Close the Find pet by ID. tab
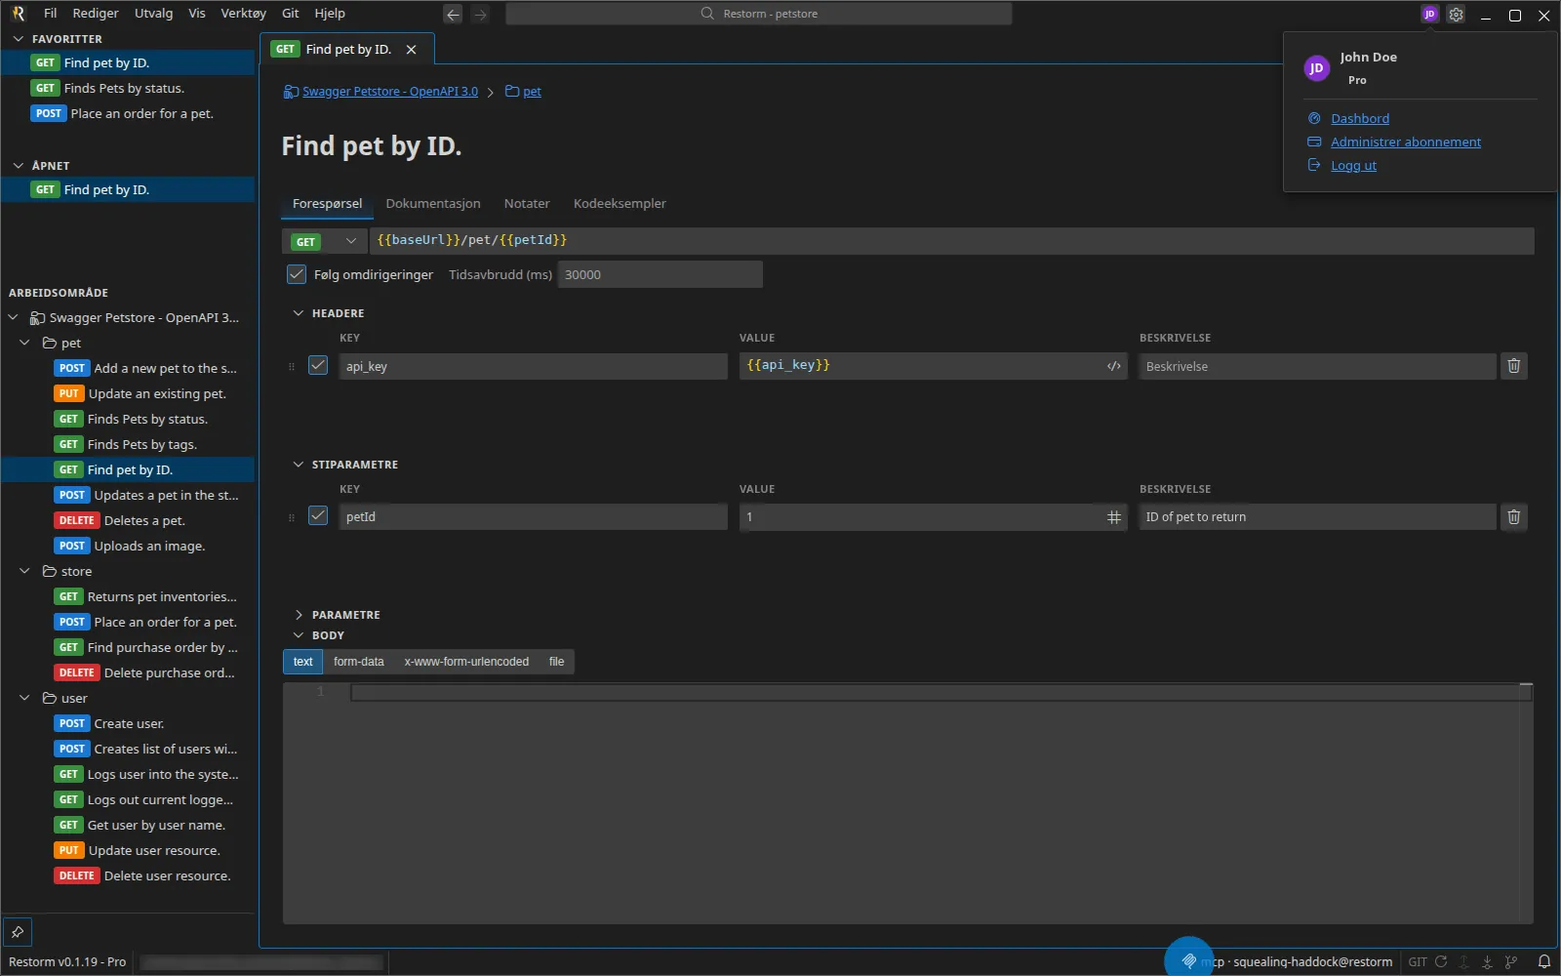 point(411,50)
